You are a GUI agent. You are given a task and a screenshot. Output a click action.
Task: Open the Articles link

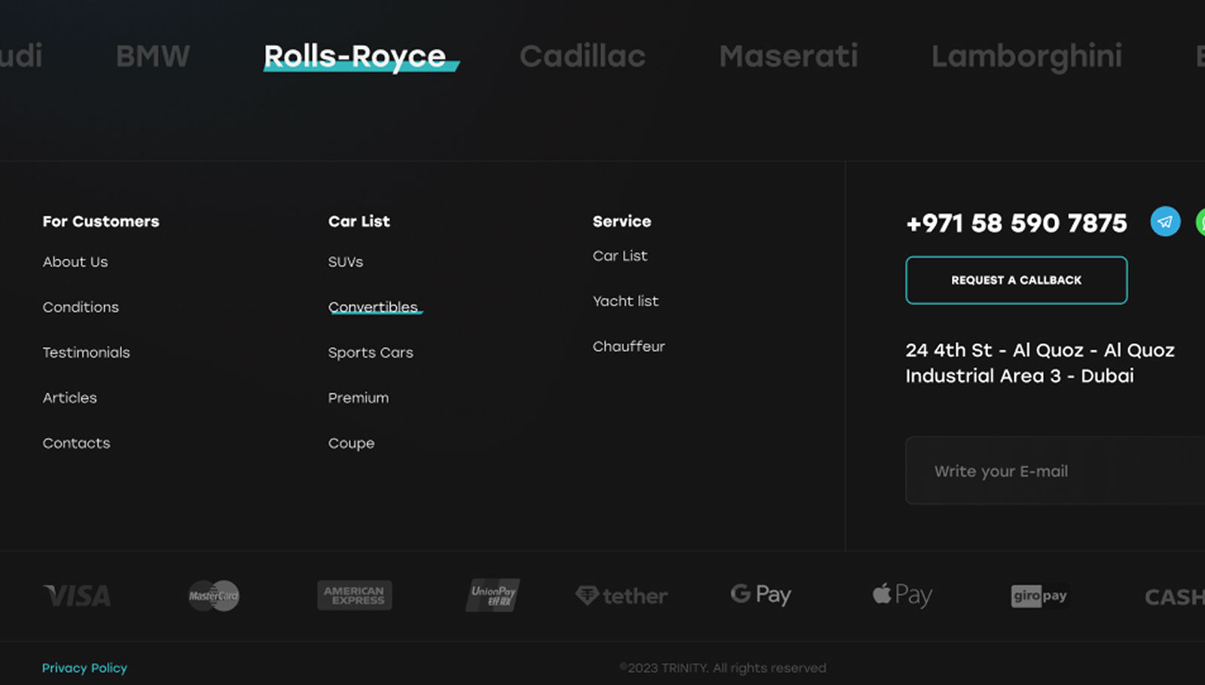pyautogui.click(x=69, y=397)
